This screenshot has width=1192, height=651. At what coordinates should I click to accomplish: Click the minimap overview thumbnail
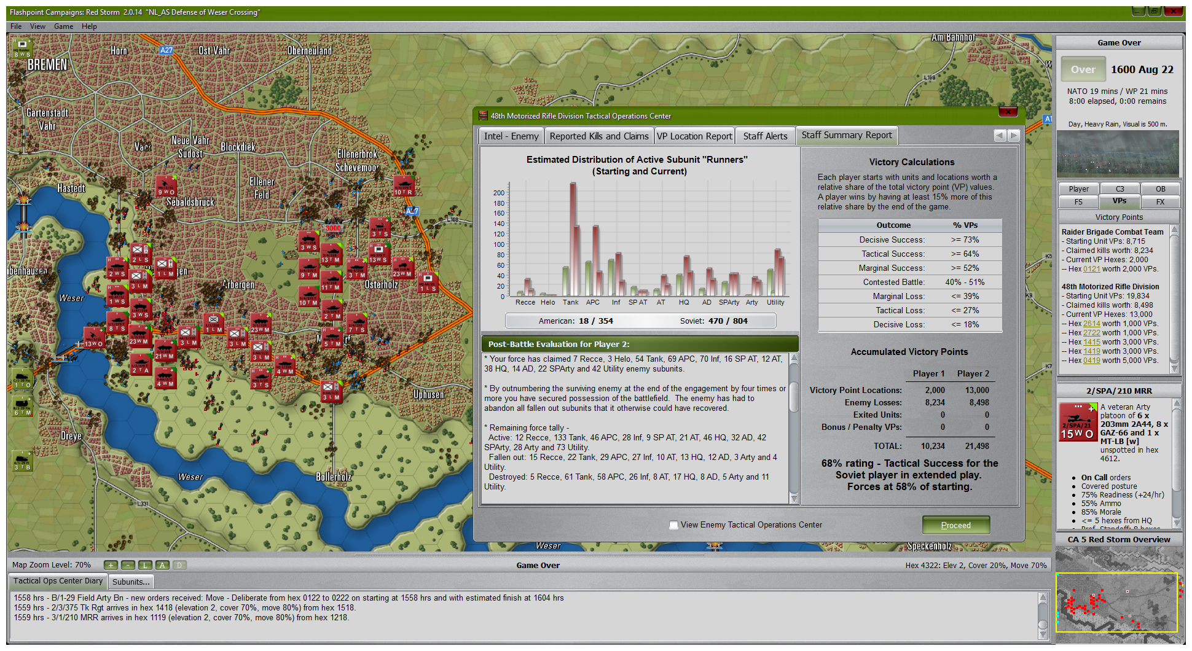click(x=1119, y=596)
